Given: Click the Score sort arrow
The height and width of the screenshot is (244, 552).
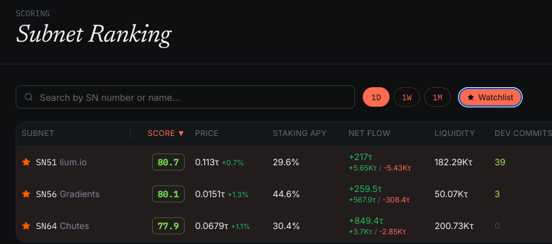Looking at the screenshot, I should [181, 133].
